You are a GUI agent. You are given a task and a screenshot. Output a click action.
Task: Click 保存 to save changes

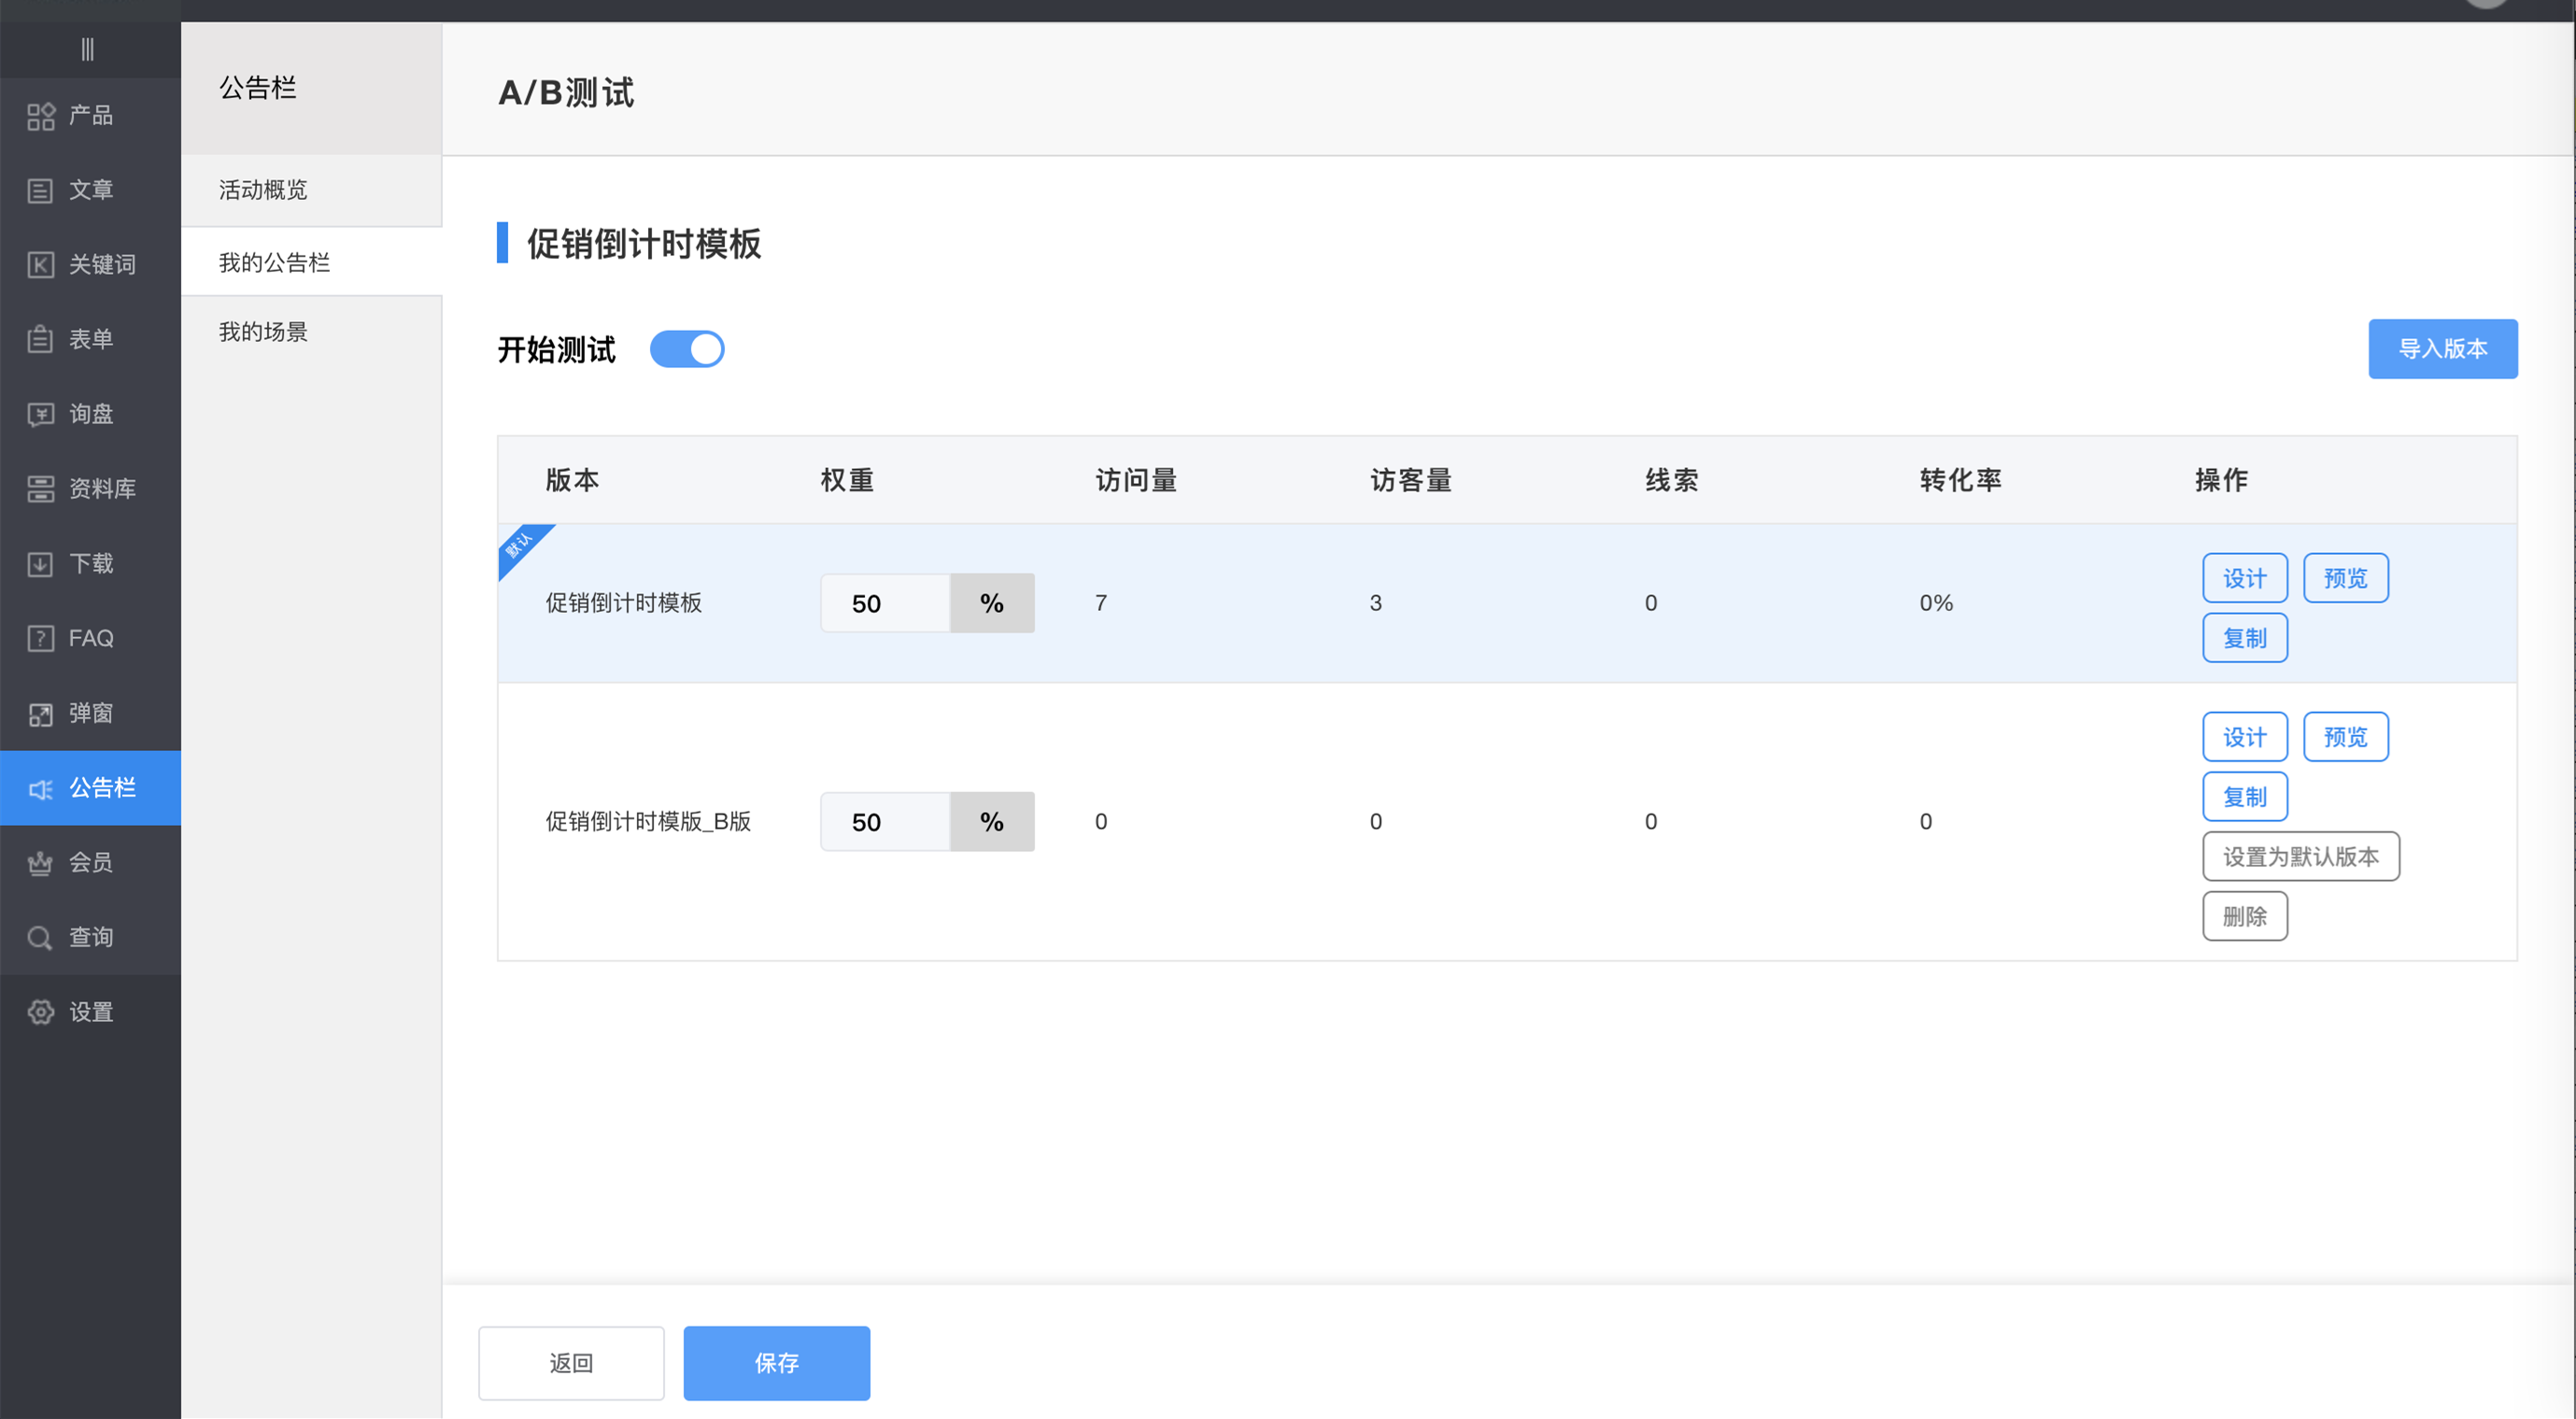coord(776,1362)
